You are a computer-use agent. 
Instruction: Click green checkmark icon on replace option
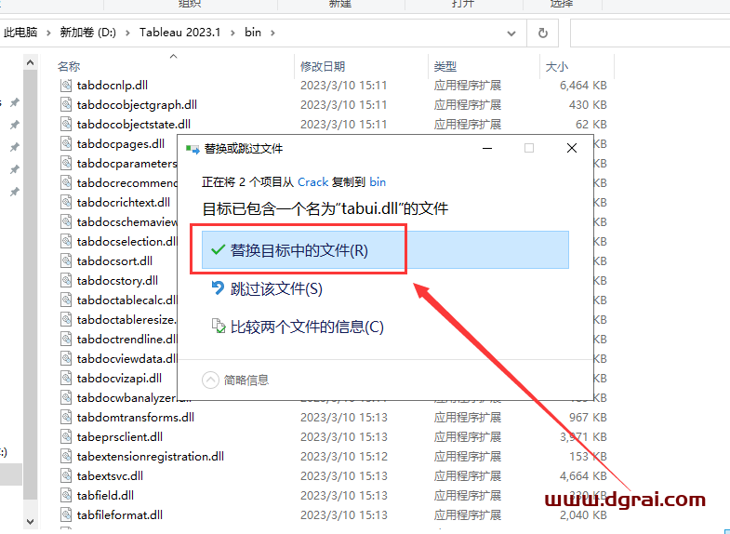(x=218, y=249)
